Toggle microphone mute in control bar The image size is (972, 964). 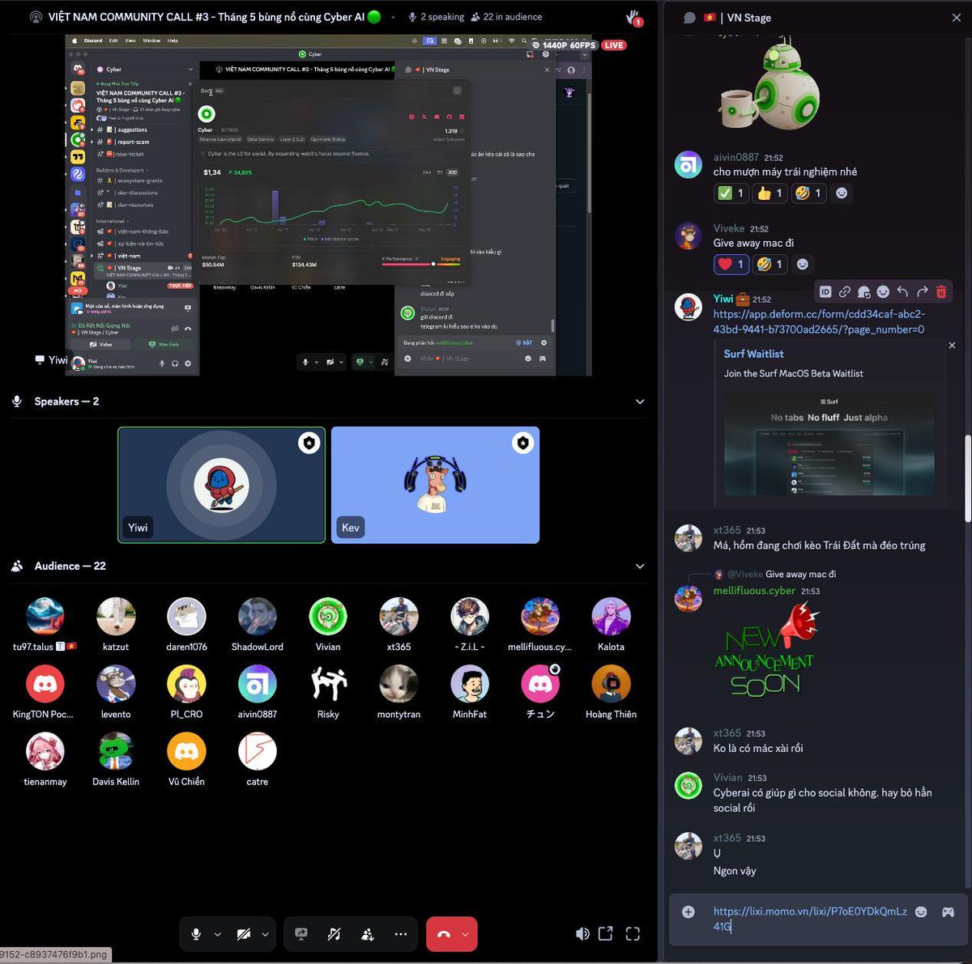[196, 934]
